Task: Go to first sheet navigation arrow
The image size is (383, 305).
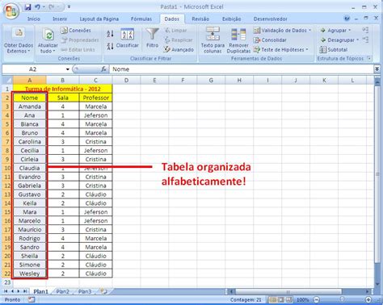Action: click(6, 291)
